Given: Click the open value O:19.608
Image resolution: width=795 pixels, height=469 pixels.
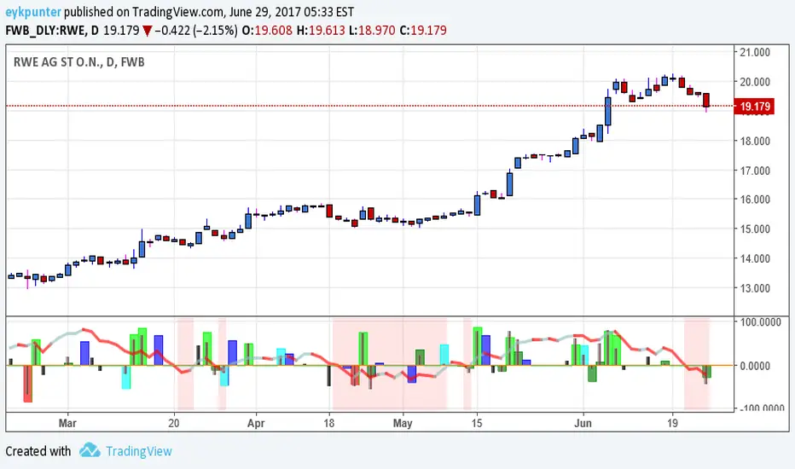Looking at the screenshot, I should click(x=267, y=31).
